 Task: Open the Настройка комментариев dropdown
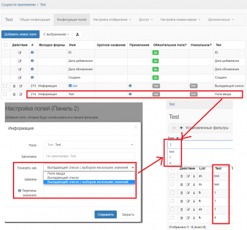180,20
